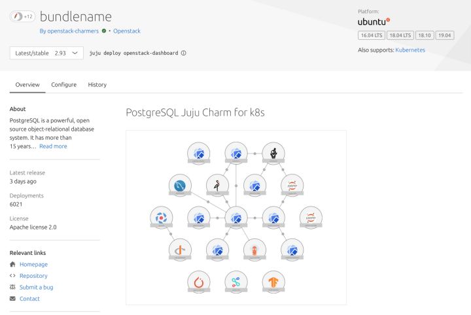Select the TensorFlow orange node

click(273, 282)
